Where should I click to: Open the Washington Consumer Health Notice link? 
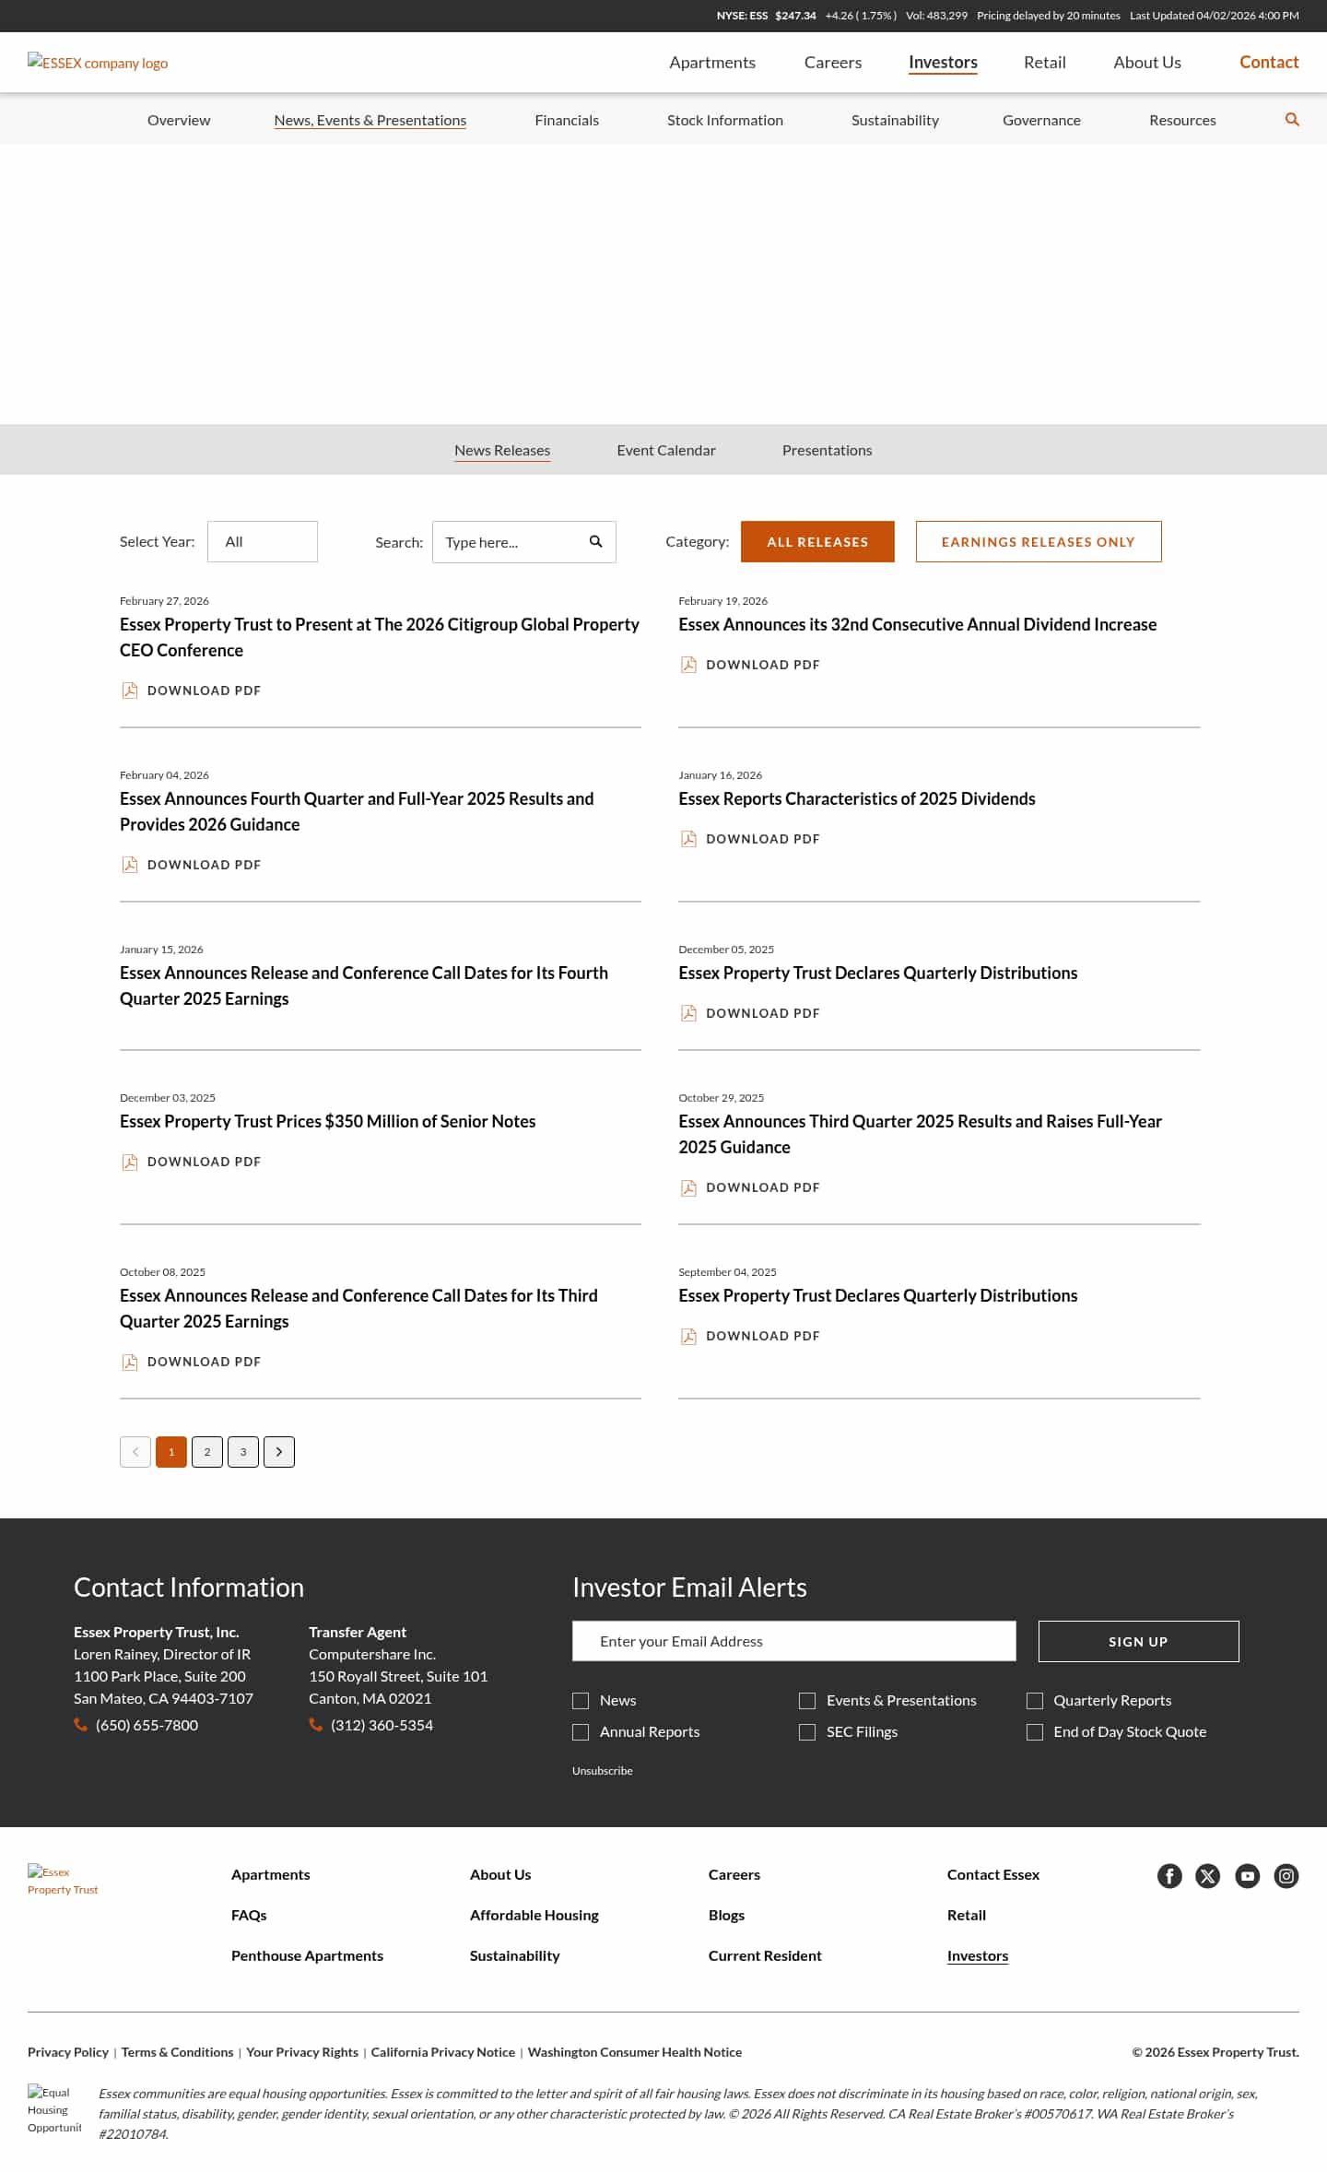pyautogui.click(x=635, y=2052)
